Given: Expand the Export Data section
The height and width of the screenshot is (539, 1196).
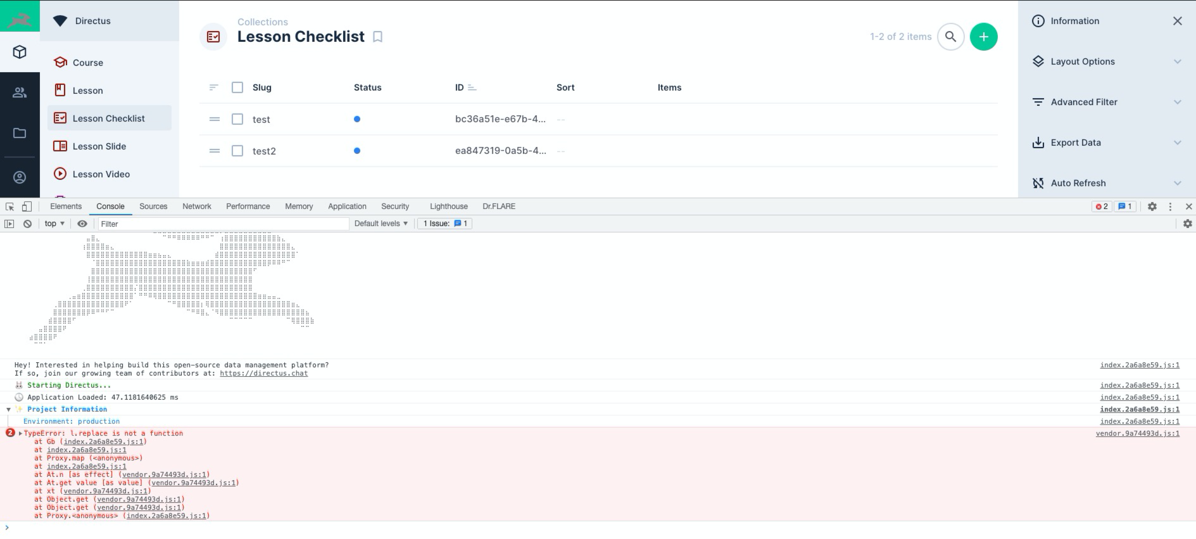Looking at the screenshot, I should point(1107,143).
